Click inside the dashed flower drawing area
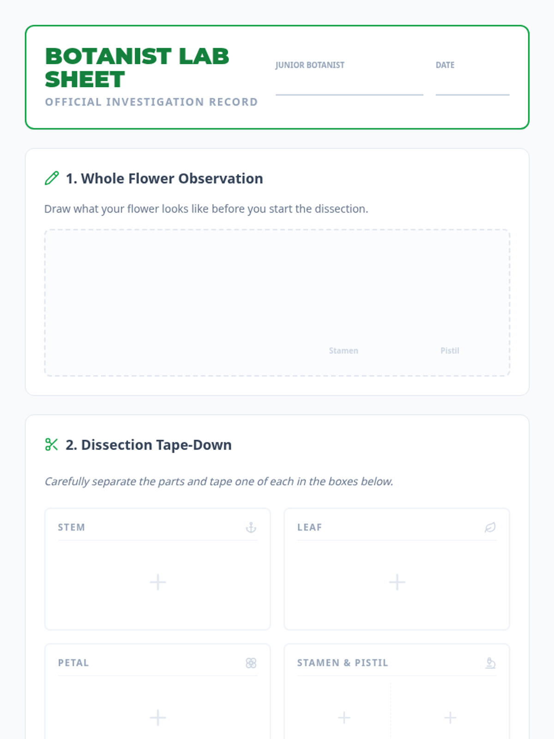Image resolution: width=554 pixels, height=739 pixels. pos(277,303)
